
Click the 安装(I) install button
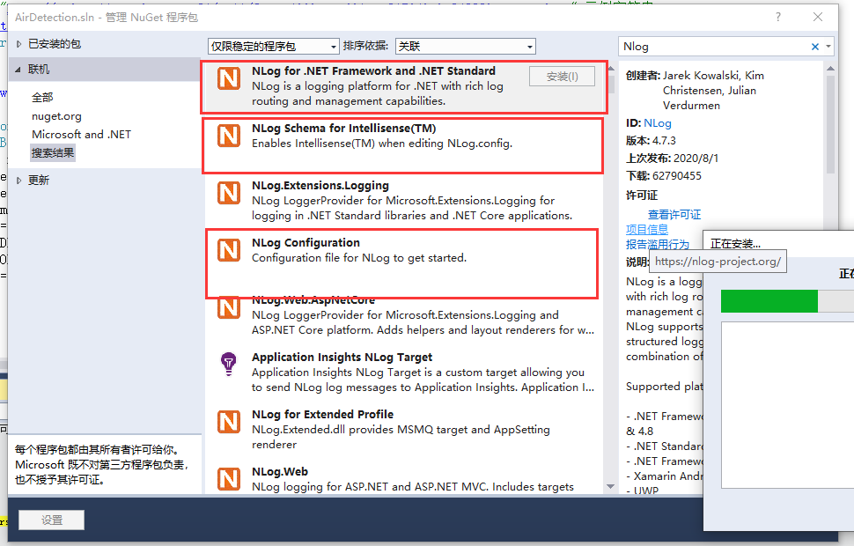coord(562,77)
